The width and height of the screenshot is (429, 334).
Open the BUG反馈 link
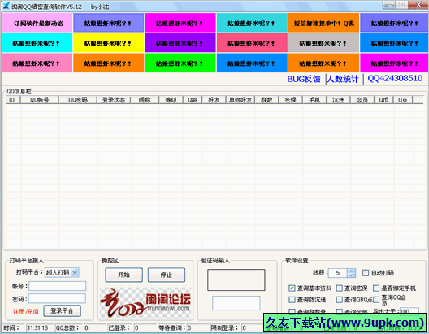(x=304, y=80)
